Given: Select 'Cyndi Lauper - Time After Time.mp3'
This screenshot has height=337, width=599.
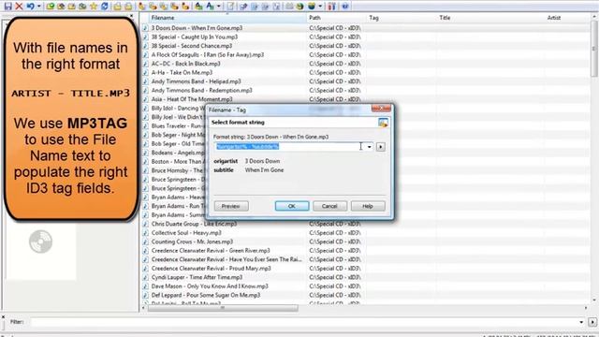Looking at the screenshot, I should point(197,277).
